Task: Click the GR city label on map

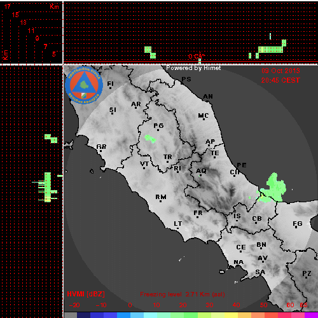Action: coord(101,147)
